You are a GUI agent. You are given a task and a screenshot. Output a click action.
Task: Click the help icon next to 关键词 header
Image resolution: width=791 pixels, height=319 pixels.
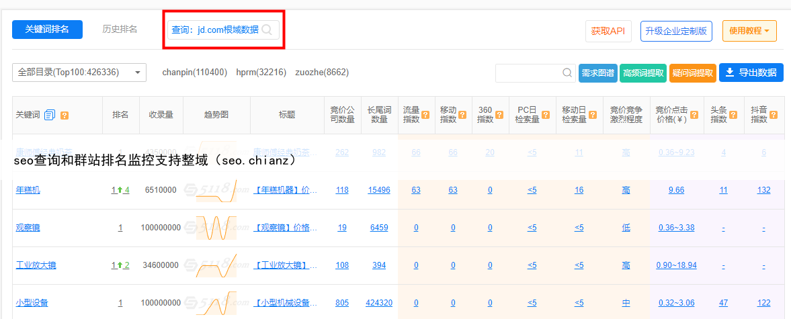65,116
